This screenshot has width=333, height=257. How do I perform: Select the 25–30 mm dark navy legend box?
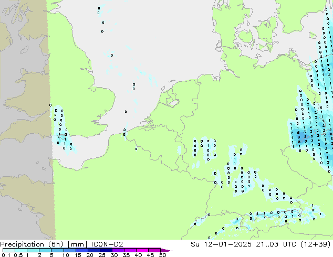click(106, 250)
